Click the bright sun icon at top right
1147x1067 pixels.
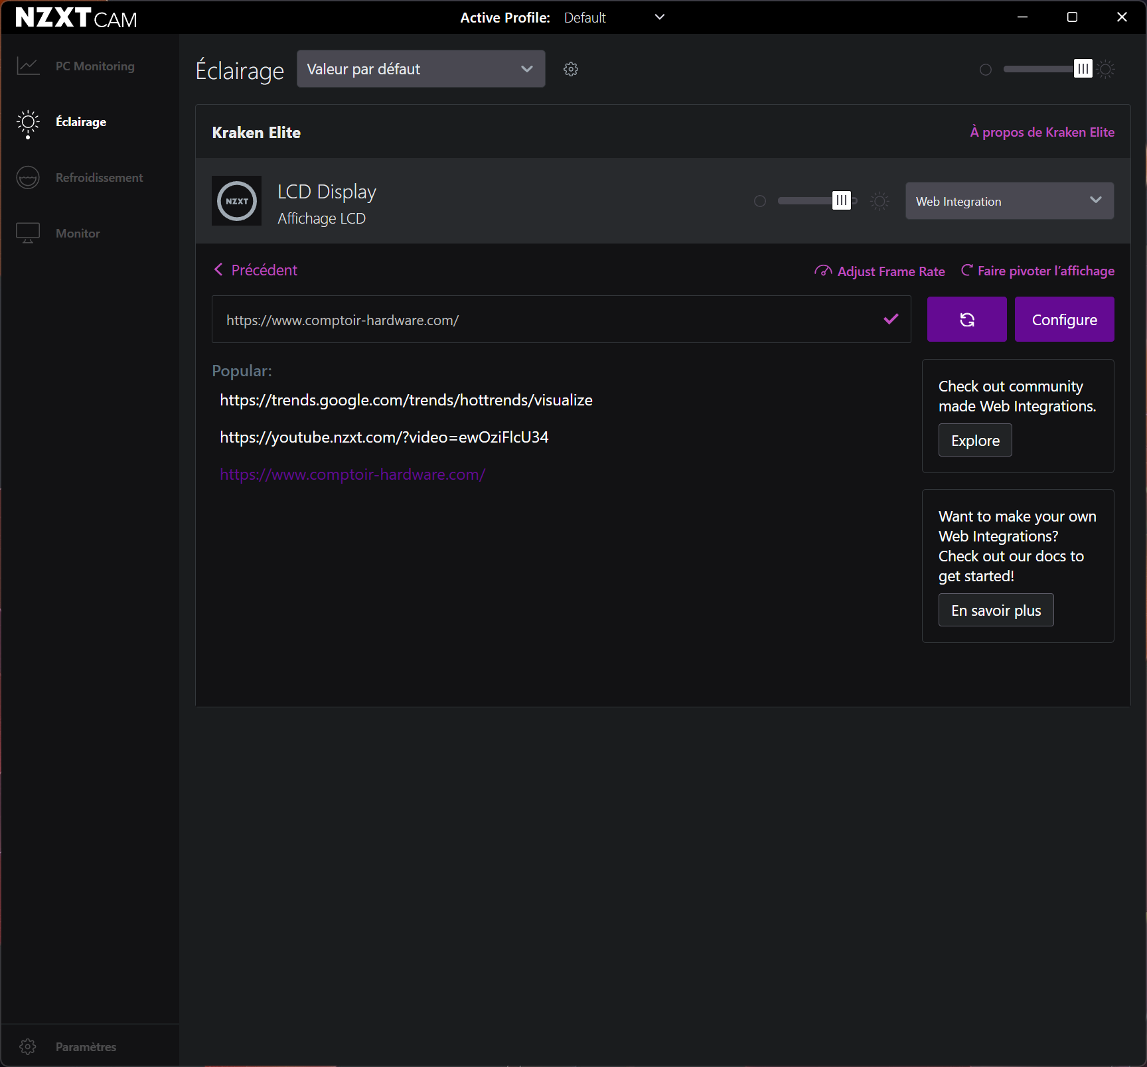(1106, 69)
